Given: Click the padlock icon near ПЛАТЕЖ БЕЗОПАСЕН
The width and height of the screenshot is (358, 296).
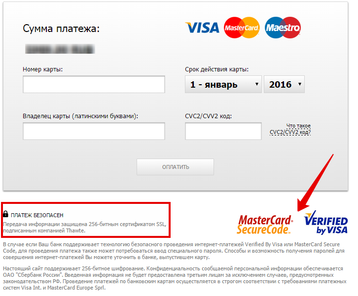Looking at the screenshot, I should point(6,214).
